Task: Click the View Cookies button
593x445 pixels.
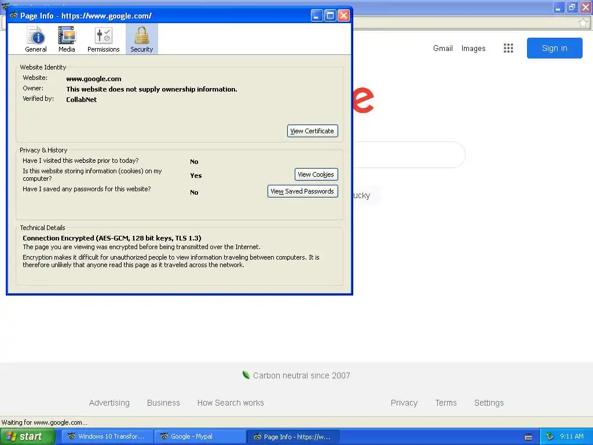Action: pyautogui.click(x=316, y=174)
